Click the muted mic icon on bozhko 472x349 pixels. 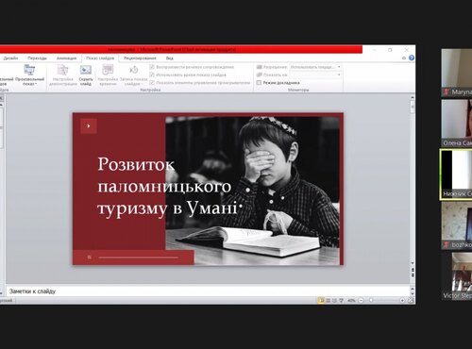coord(447,244)
